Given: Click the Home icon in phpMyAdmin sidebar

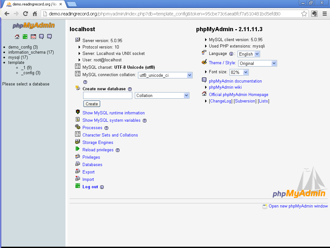Looking at the screenshot, I should coord(17,37).
